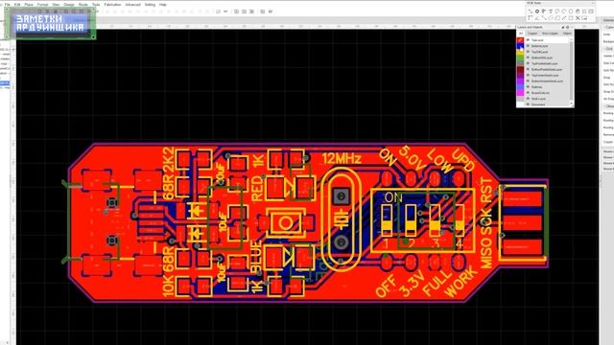
Task: Open the File menu
Action: pos(7,5)
